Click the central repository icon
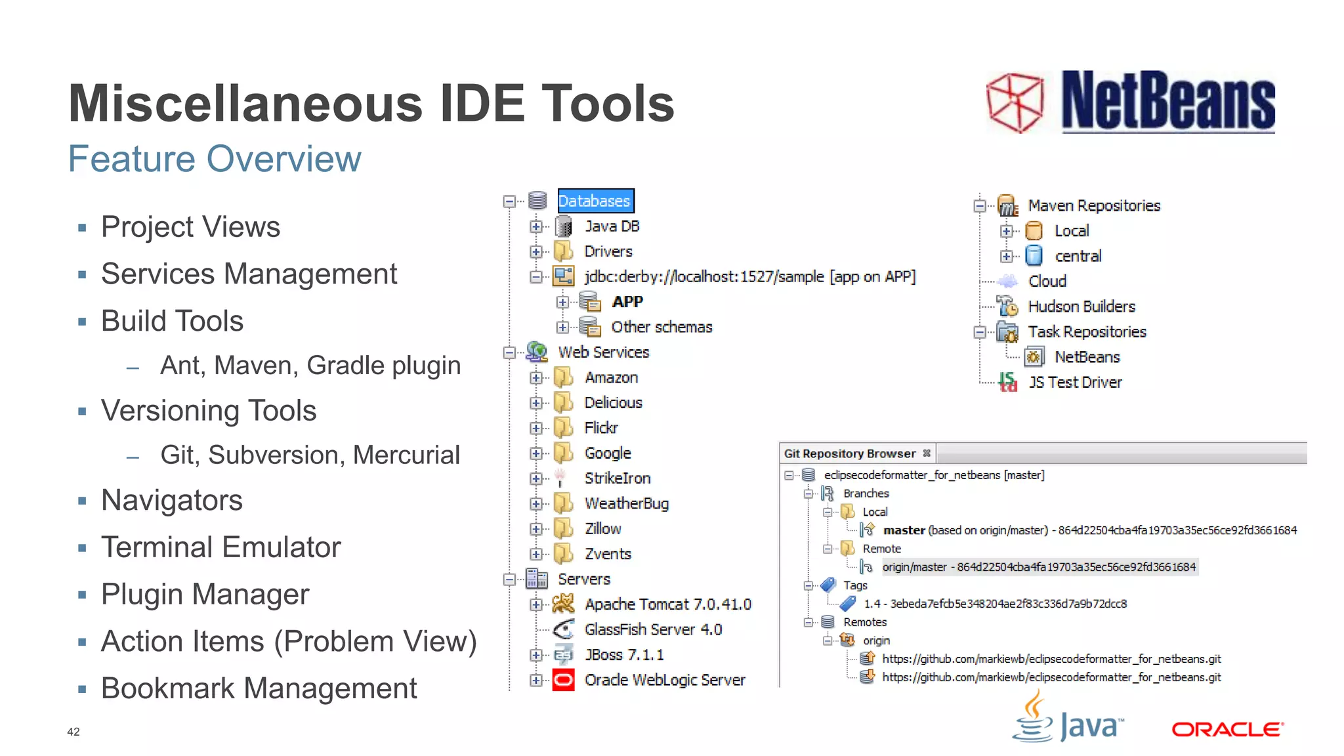This screenshot has height=756, width=1344. pyautogui.click(x=1034, y=256)
